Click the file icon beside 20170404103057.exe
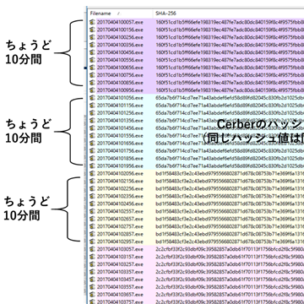Image resolution: width=304 pixels, height=304 pixels. [92, 249]
